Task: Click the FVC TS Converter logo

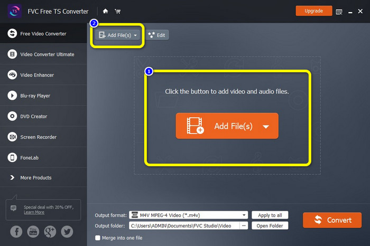Action: tap(14, 11)
